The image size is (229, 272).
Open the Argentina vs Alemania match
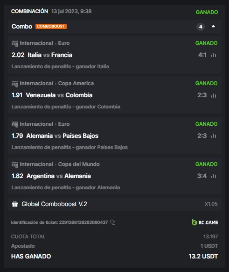(59, 176)
